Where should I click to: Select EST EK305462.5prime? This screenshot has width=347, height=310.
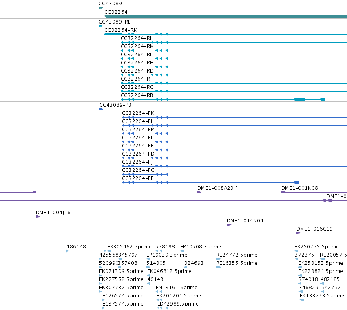pyautogui.click(x=129, y=247)
